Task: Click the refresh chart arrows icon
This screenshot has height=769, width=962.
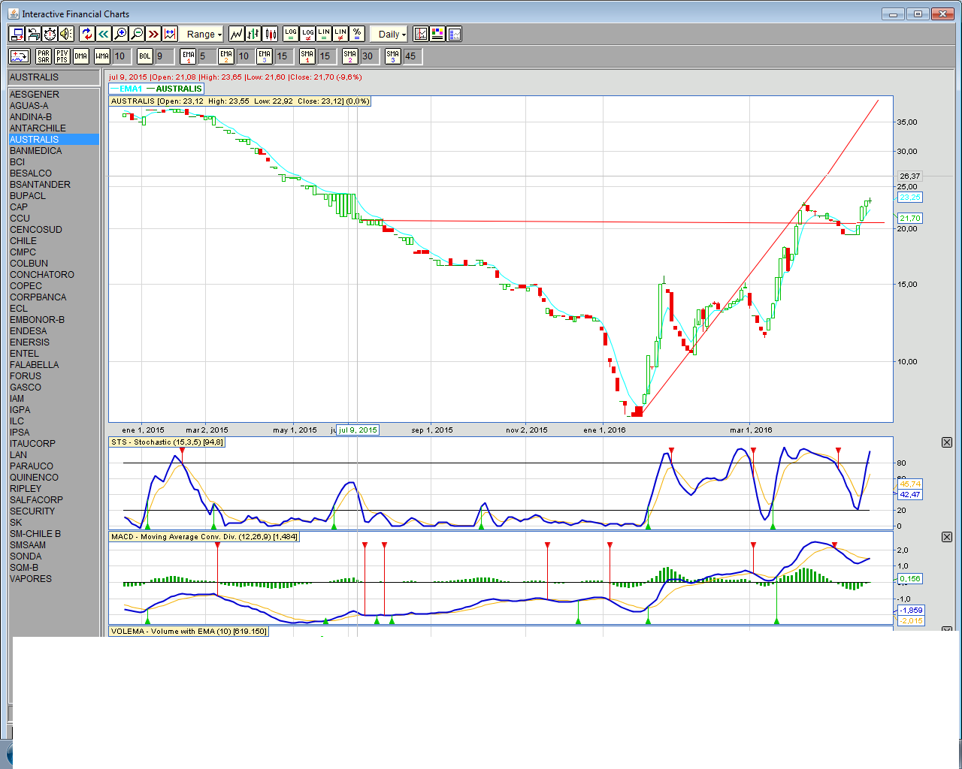Action: [x=86, y=34]
